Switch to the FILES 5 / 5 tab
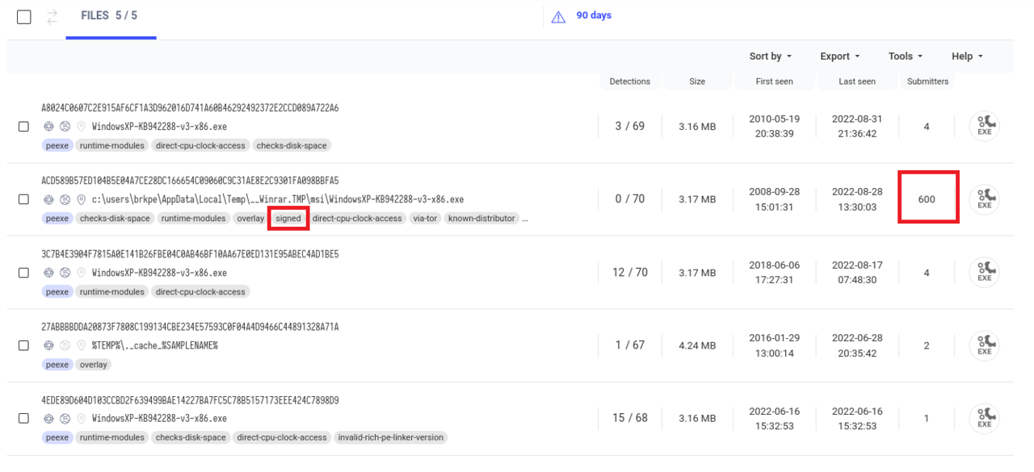1034x472 pixels. tap(109, 16)
